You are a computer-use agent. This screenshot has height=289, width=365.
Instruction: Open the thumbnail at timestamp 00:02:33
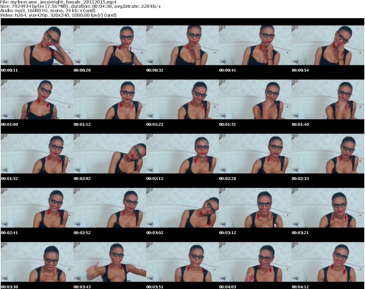click(328, 154)
